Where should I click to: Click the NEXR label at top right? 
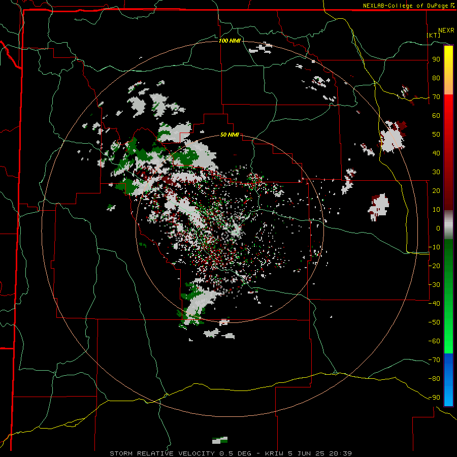[446, 30]
